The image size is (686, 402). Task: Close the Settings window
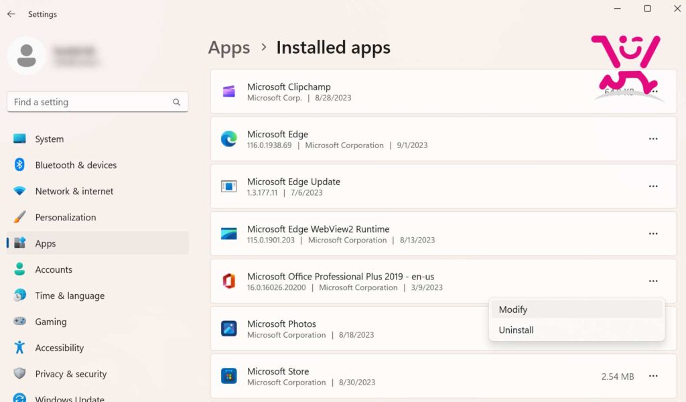(677, 8)
